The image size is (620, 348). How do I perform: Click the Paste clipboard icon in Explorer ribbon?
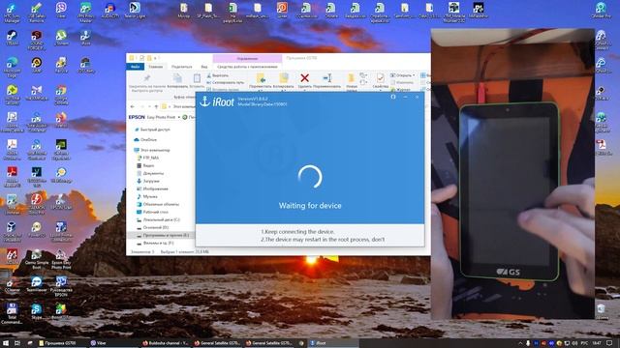click(x=197, y=78)
